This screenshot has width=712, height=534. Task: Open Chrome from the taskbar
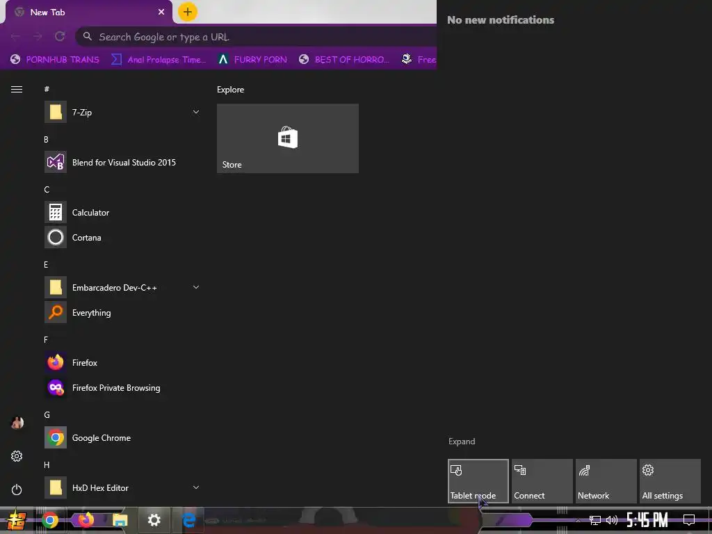[50, 520]
